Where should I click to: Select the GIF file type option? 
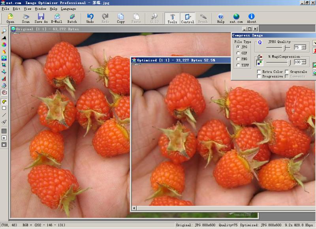tap(238, 53)
